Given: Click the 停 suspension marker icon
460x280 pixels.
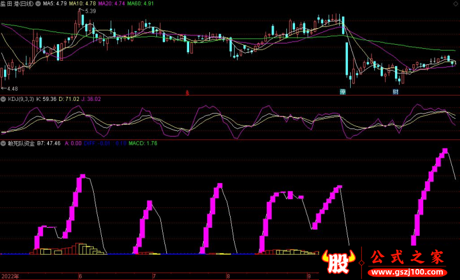Looking at the screenshot, I should 343,92.
